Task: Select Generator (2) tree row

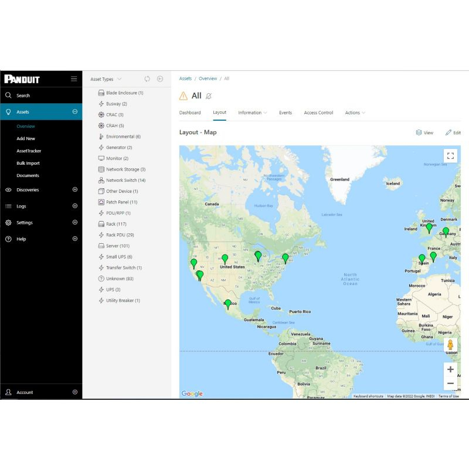Action: pyautogui.click(x=115, y=148)
